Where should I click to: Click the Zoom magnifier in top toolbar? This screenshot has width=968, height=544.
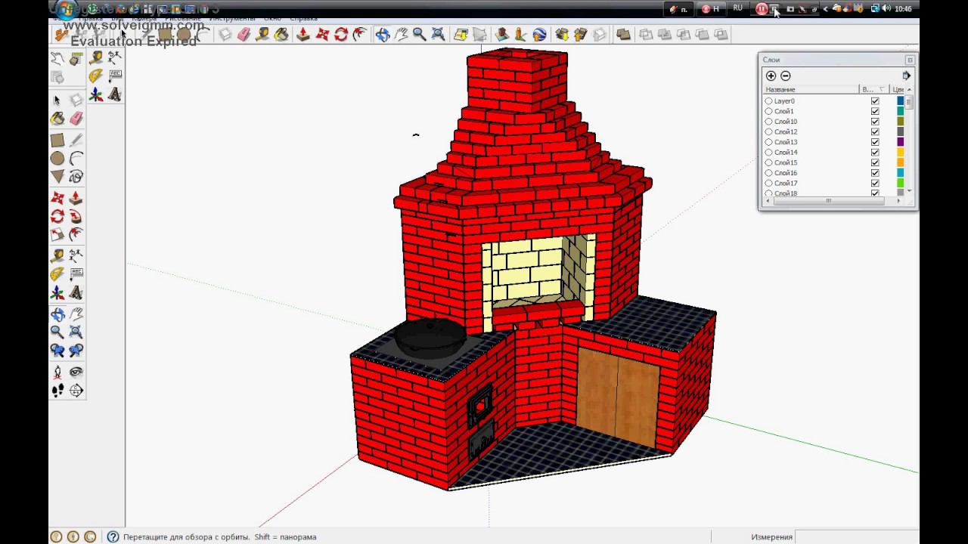(419, 34)
